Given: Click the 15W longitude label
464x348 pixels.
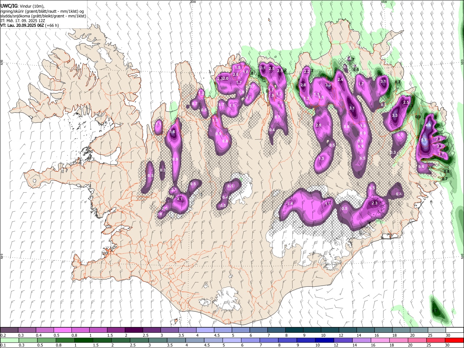Looking at the screenshot, I should tap(384, 2).
